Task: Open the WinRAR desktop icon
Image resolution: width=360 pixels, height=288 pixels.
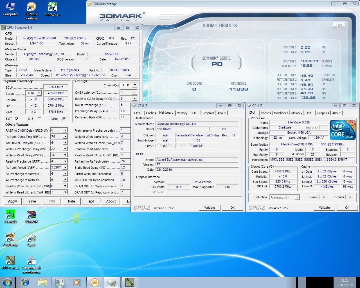Action: [31, 217]
